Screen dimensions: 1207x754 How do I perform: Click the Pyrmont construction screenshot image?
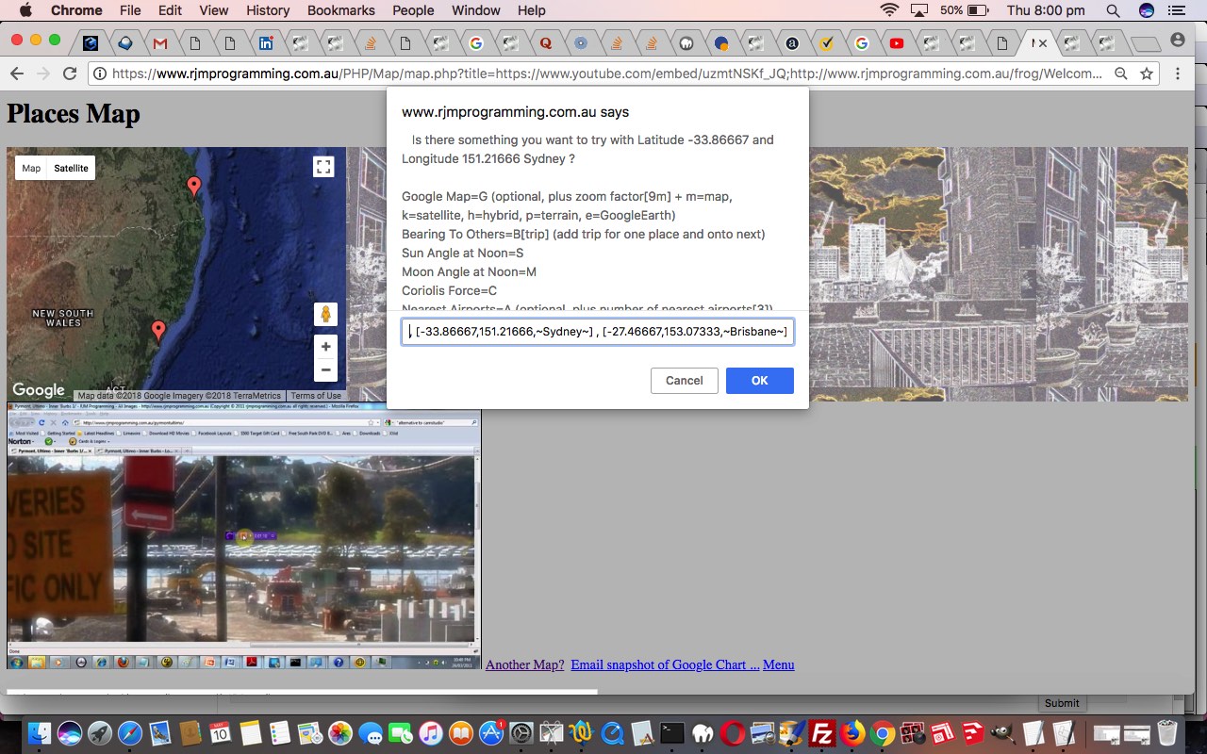coord(244,535)
